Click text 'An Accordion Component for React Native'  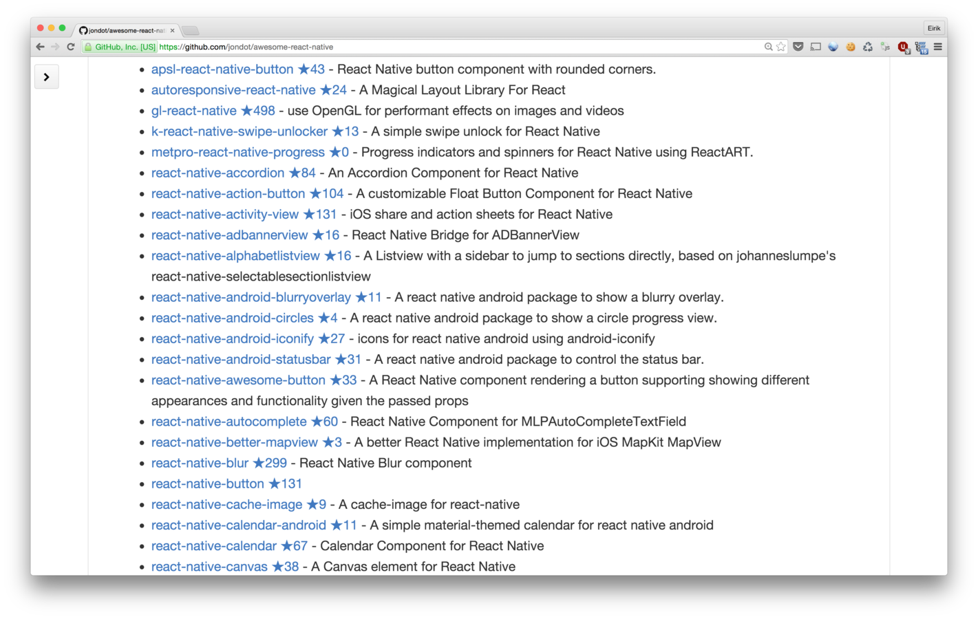[x=453, y=173]
